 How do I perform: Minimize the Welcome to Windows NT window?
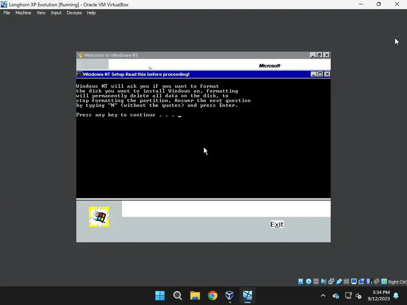coord(313,55)
